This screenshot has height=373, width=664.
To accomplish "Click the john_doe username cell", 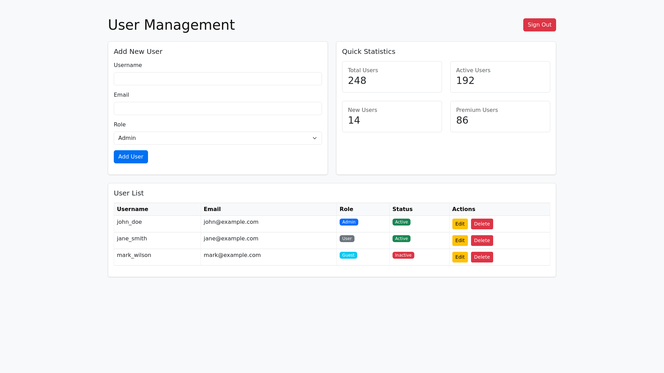I will pyautogui.click(x=157, y=224).
